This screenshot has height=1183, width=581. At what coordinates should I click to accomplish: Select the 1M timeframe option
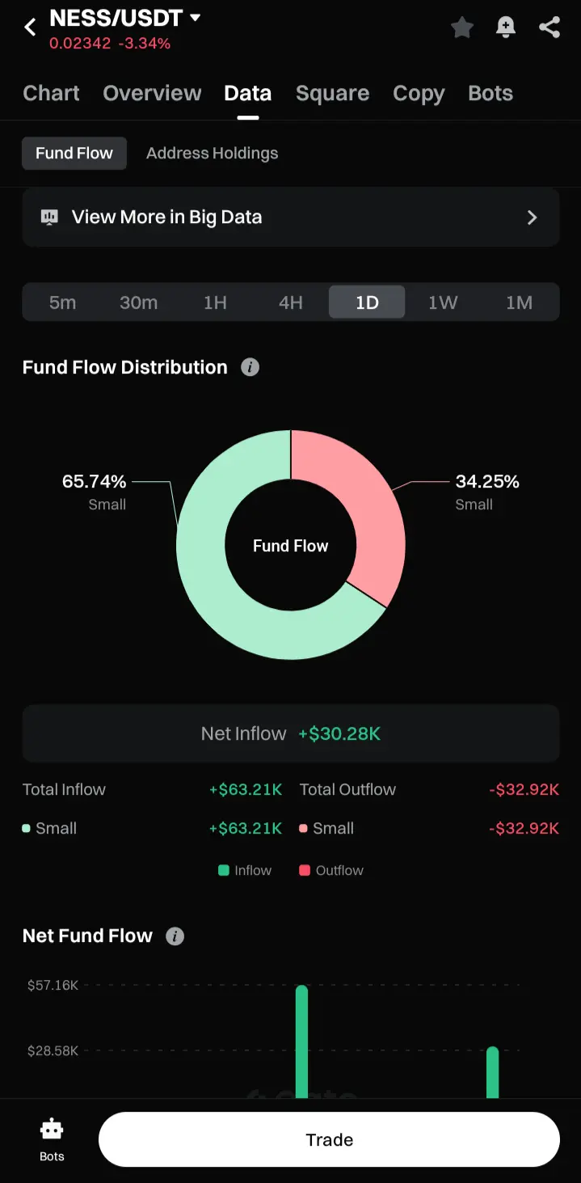(x=519, y=302)
